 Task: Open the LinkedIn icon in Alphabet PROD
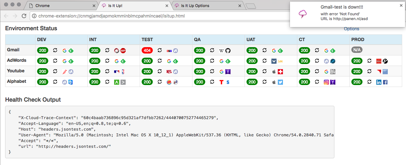(379, 82)
